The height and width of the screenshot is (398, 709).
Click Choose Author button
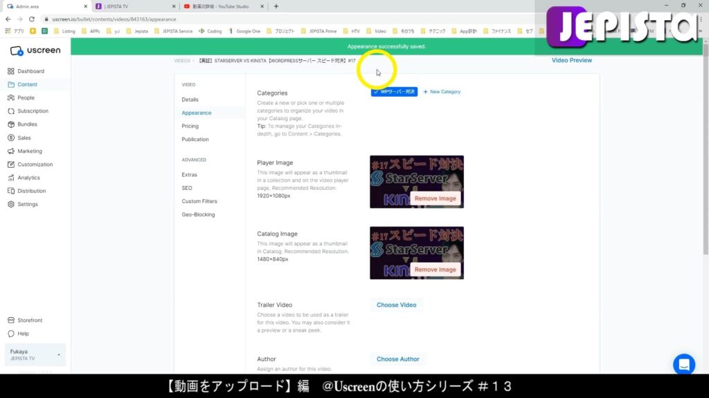coord(397,359)
